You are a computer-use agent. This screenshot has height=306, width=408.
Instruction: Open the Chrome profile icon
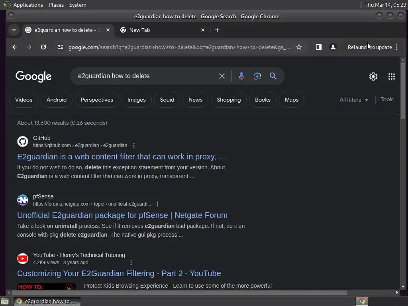333,47
